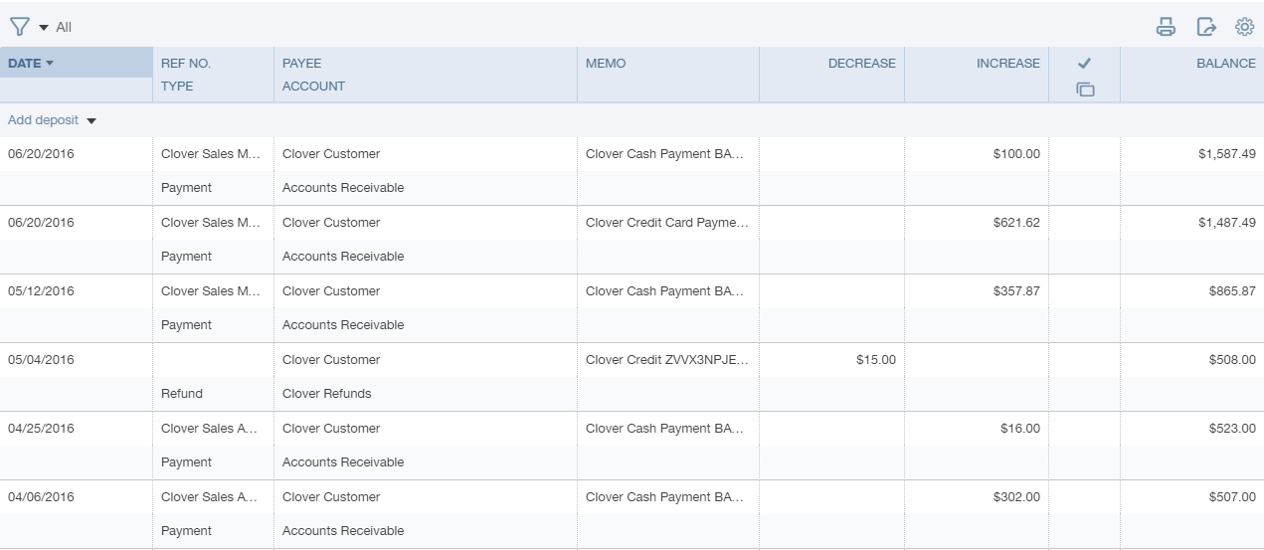
Task: Click the DECREASE column header
Action: click(x=861, y=63)
